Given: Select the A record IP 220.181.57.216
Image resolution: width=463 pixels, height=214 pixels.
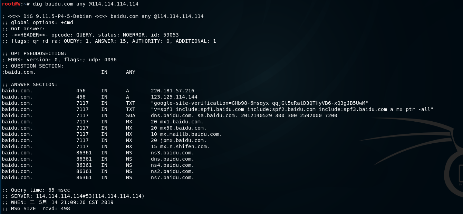Looking at the screenshot, I should [x=172, y=91].
